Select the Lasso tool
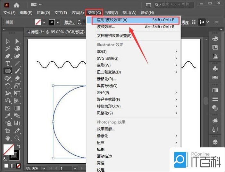The height and width of the screenshot is (172, 225). 17,49
